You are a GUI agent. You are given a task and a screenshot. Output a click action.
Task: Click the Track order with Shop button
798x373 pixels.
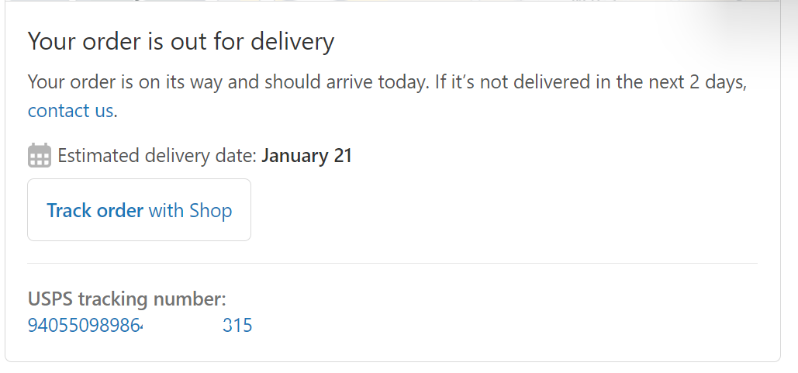139,209
